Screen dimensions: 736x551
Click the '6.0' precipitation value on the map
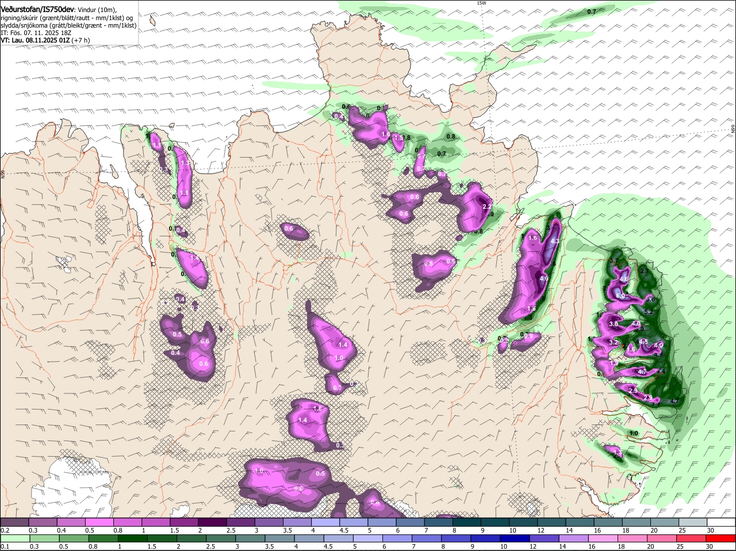(x=620, y=296)
